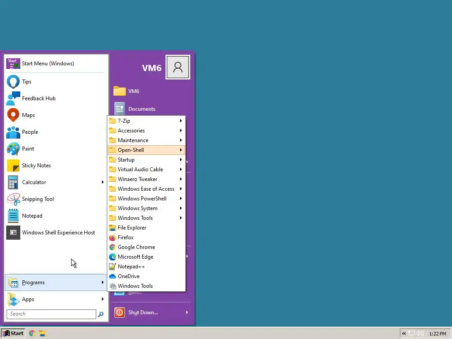Click the user account picture
This screenshot has width=452, height=339.
[x=178, y=67]
